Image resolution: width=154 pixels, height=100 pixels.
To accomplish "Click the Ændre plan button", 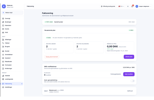I will click(129, 57).
